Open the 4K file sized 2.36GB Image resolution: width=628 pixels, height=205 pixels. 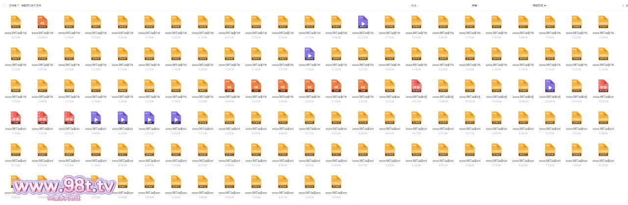[363, 86]
